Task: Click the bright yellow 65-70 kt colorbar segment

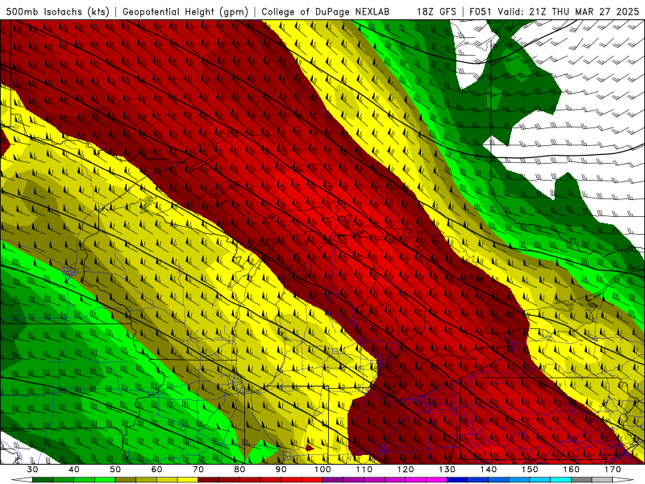Action: tap(188, 480)
